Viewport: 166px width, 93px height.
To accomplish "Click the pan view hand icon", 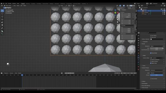I will click(117, 20).
